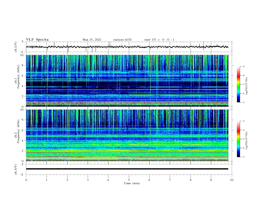
Task: Click the time-axis tick label "10"
Action: [x=232, y=180]
